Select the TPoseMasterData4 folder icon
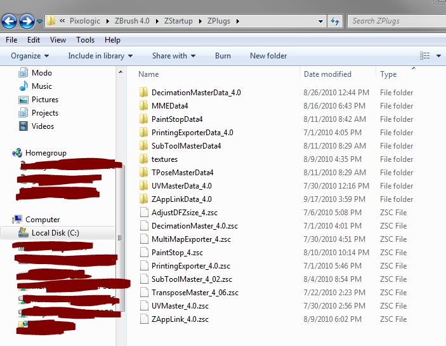The width and height of the screenshot is (446, 346). 143,173
